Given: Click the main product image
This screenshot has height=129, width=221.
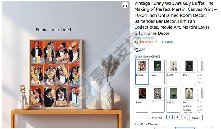Looking at the screenshot, I should 55,74.
